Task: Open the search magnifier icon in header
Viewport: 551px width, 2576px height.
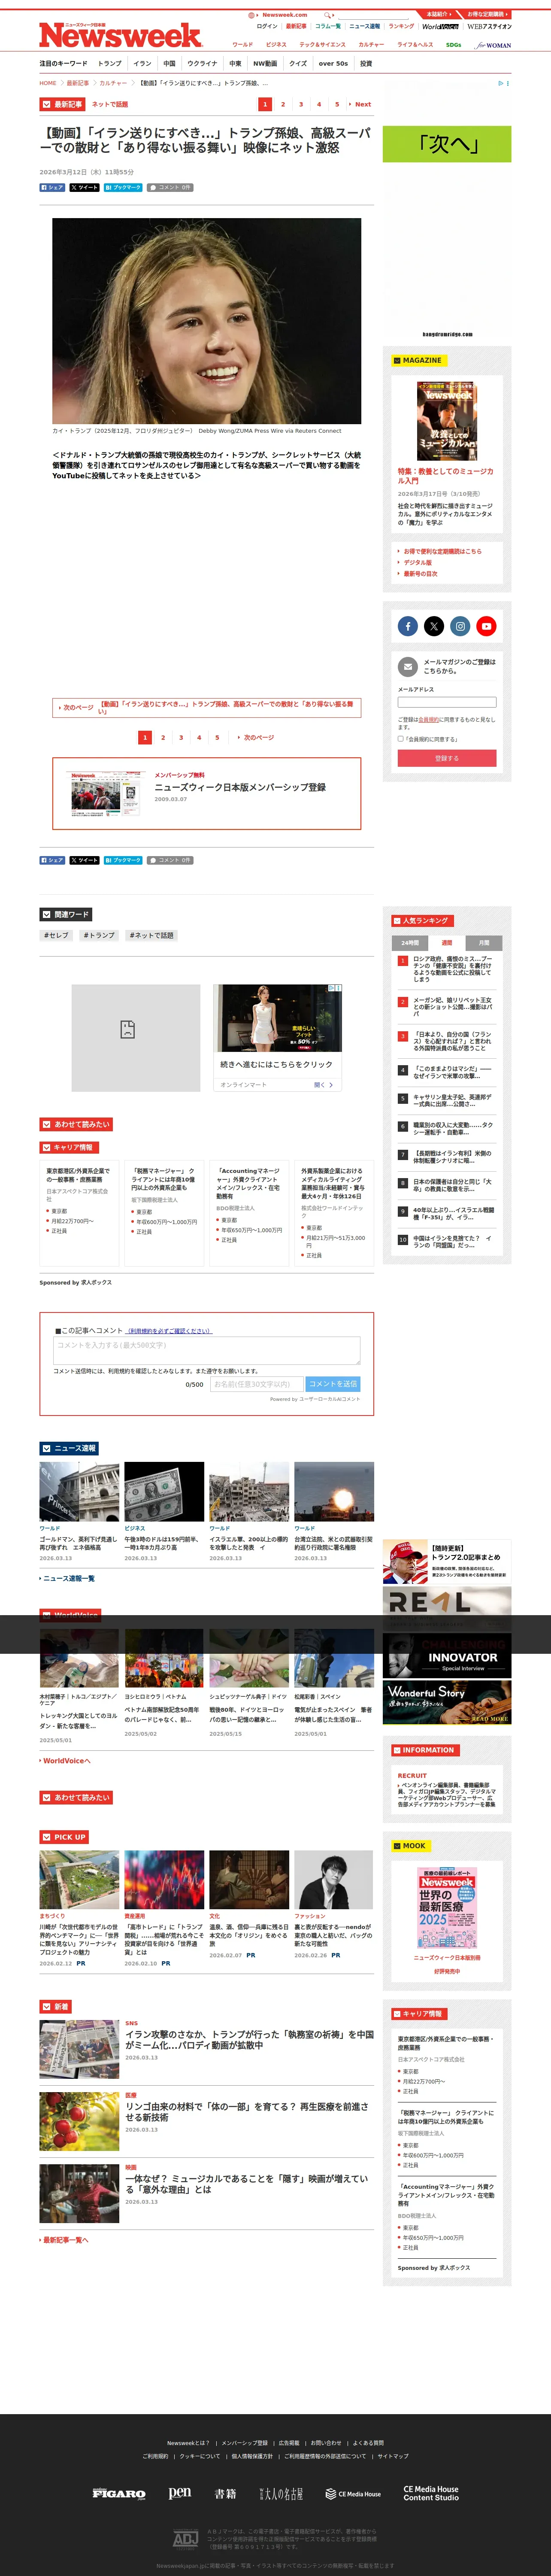Action: [x=327, y=15]
